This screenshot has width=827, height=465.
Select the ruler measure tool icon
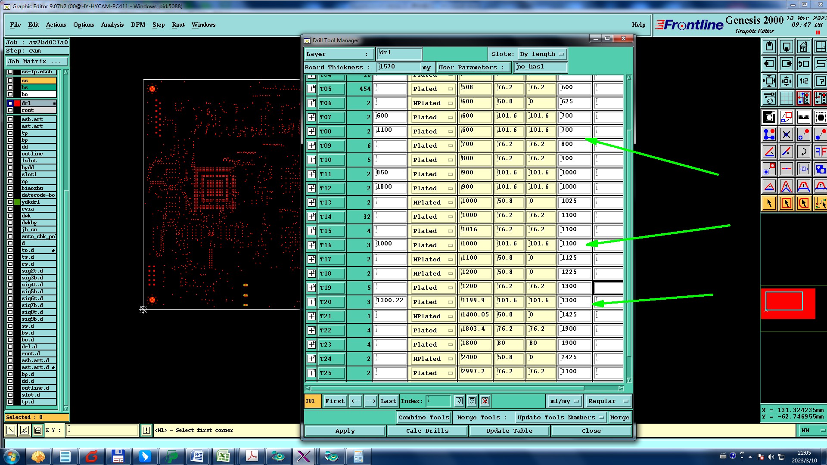(x=803, y=117)
